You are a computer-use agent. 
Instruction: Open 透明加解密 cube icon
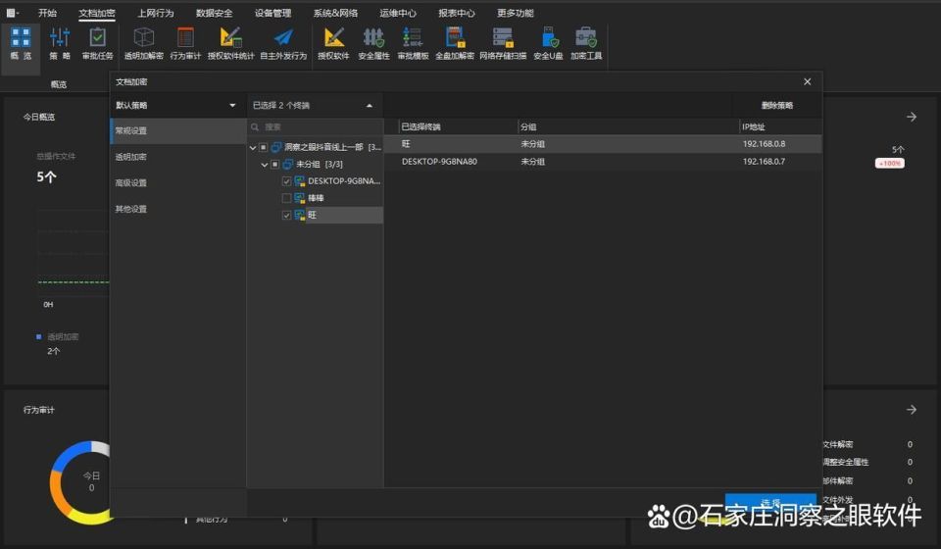[143, 38]
